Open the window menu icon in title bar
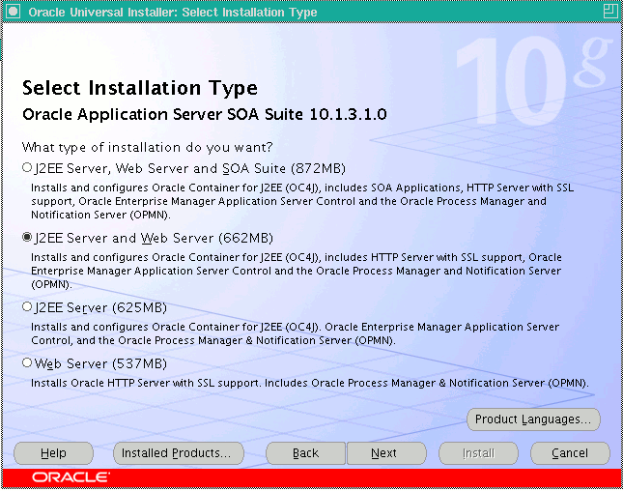The height and width of the screenshot is (491, 623). pyautogui.click(x=14, y=11)
